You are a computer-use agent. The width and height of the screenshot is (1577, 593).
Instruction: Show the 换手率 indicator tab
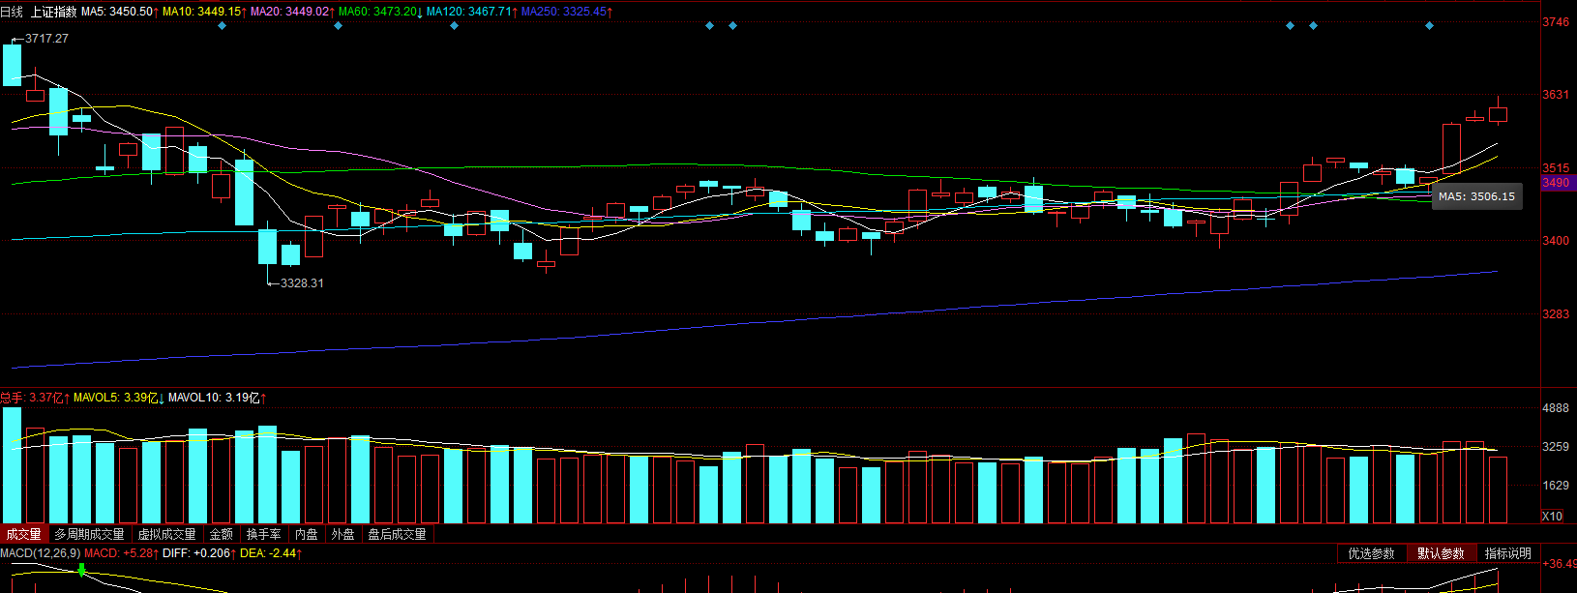pos(263,534)
